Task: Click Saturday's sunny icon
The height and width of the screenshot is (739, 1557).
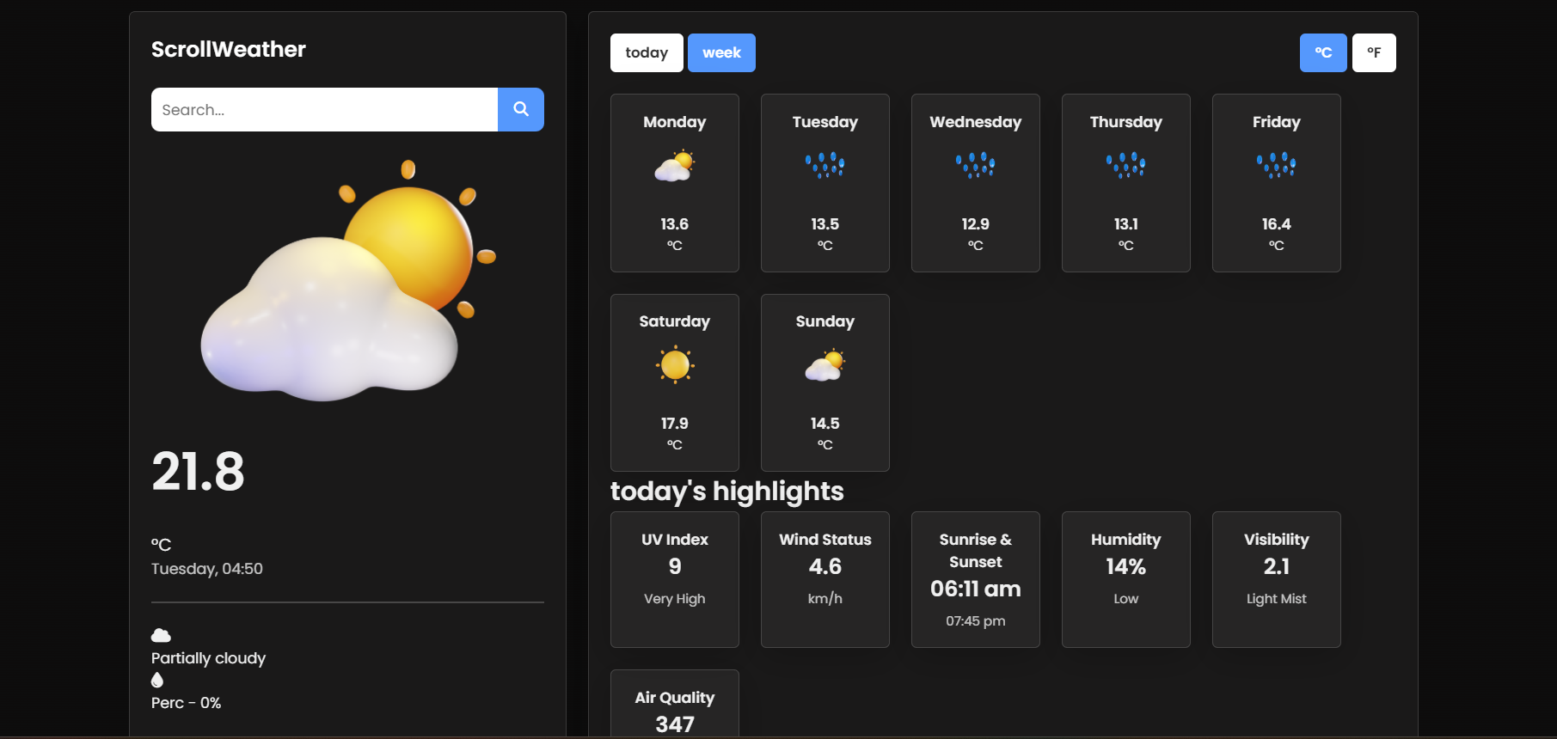Action: 674,364
